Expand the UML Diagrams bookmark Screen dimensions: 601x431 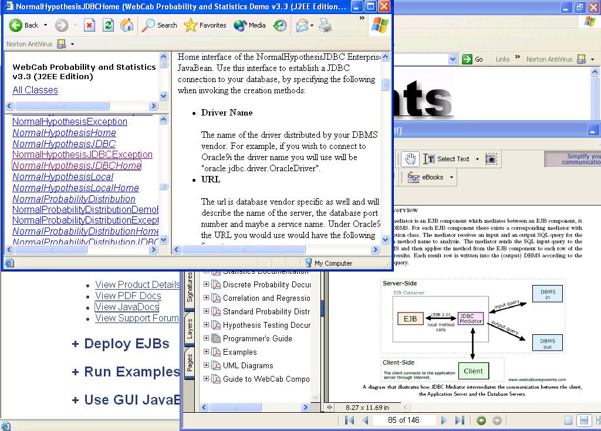click(x=206, y=365)
